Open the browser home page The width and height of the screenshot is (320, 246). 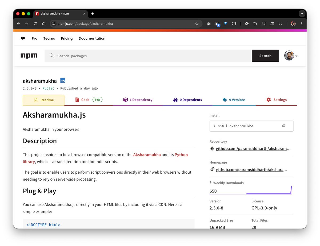[x=43, y=24]
